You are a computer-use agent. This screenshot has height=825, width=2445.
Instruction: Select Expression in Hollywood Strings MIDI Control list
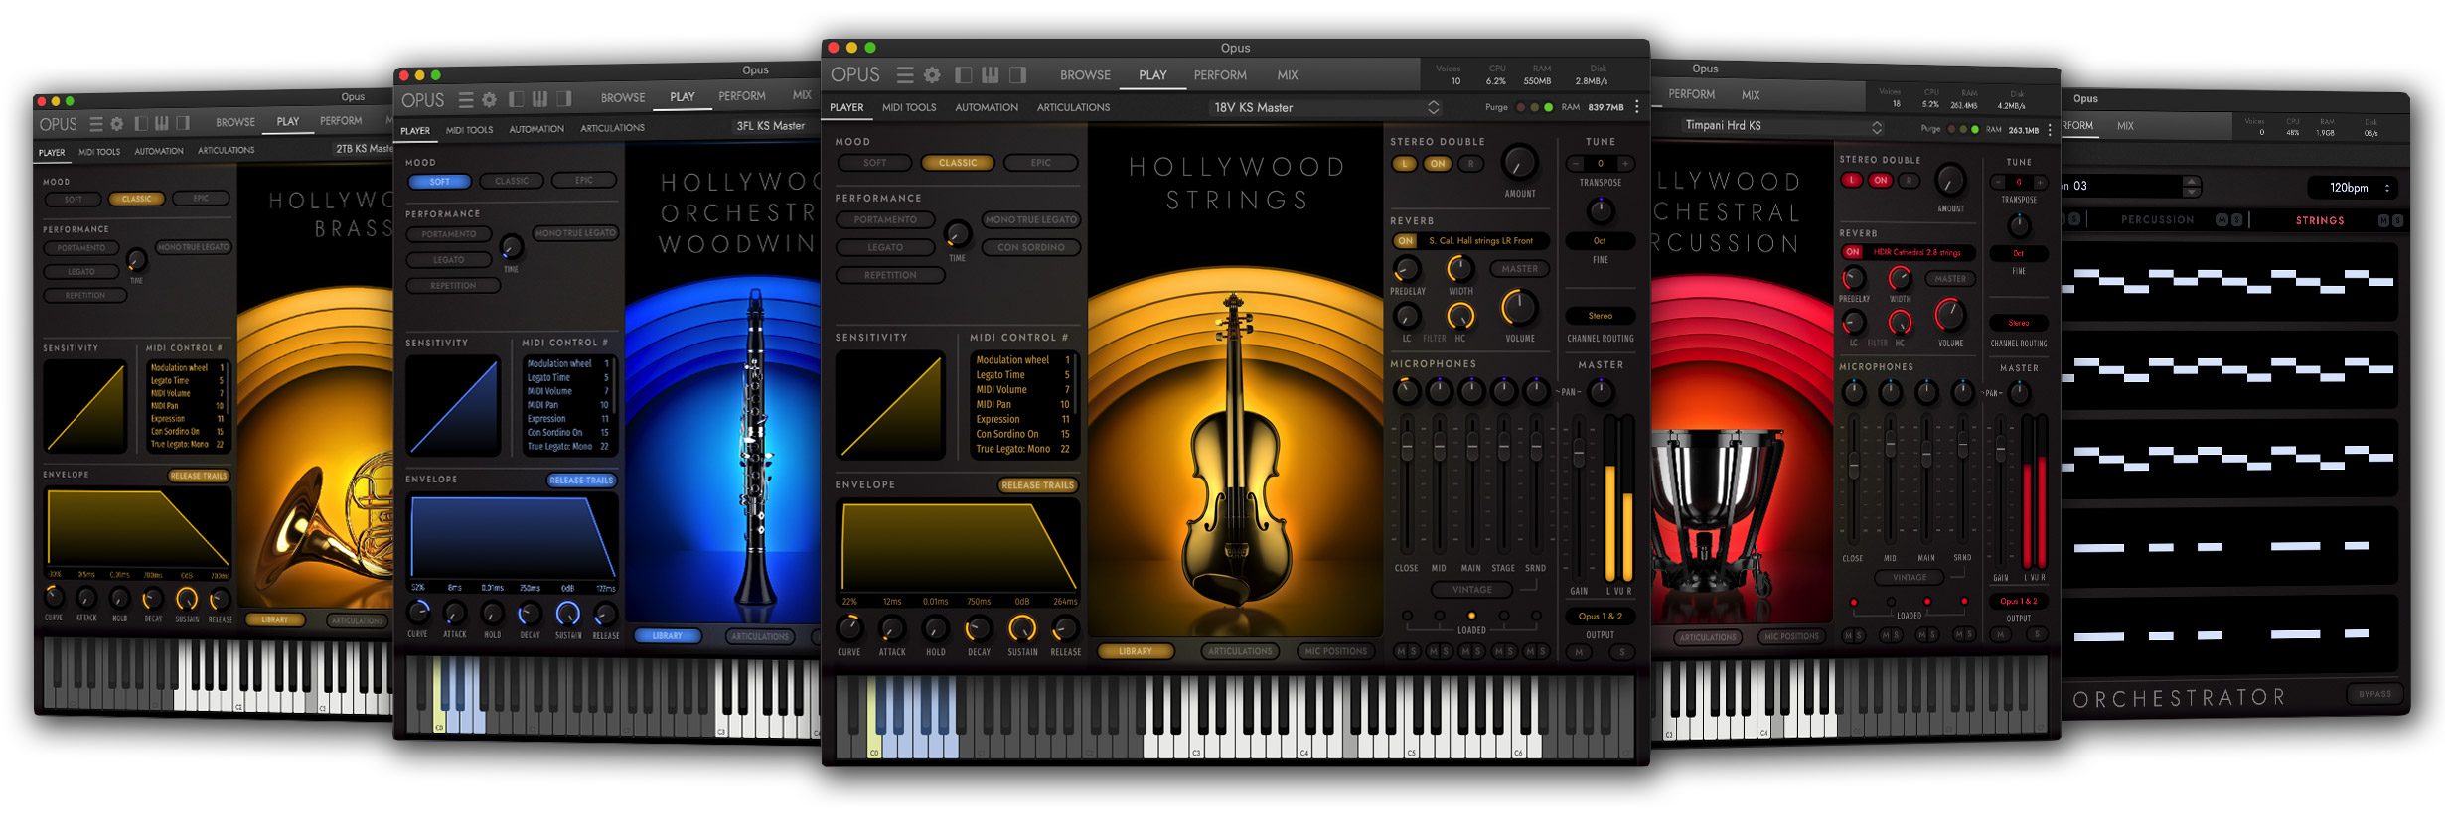[x=997, y=419]
